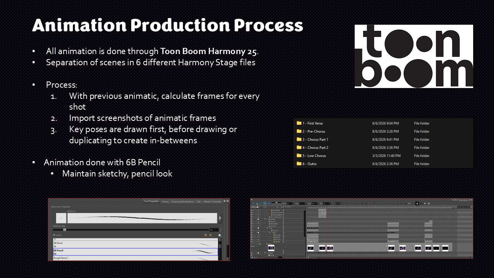
Task: Click the '8/6/2026 9:41 PM' date cell
Action: point(386,139)
